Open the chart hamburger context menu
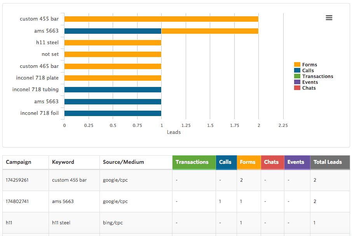 329,17
